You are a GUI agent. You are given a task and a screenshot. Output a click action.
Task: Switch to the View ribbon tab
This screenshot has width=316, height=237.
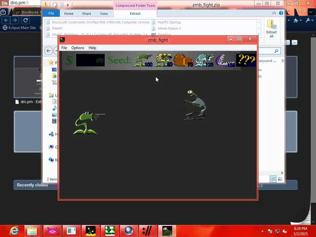pos(104,14)
